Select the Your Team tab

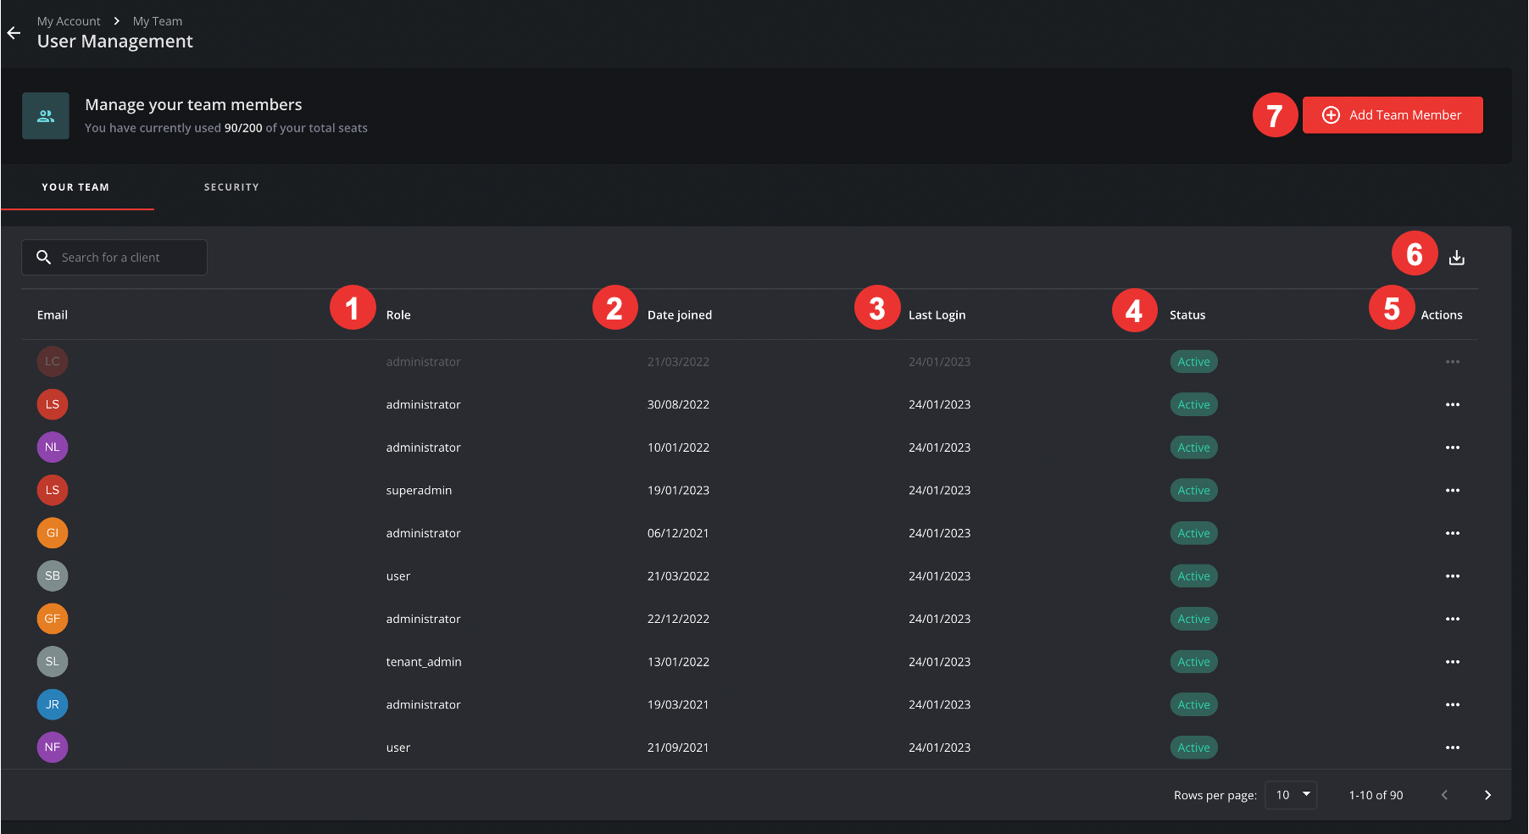click(75, 187)
